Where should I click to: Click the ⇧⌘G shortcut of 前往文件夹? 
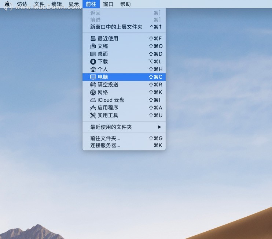155,138
